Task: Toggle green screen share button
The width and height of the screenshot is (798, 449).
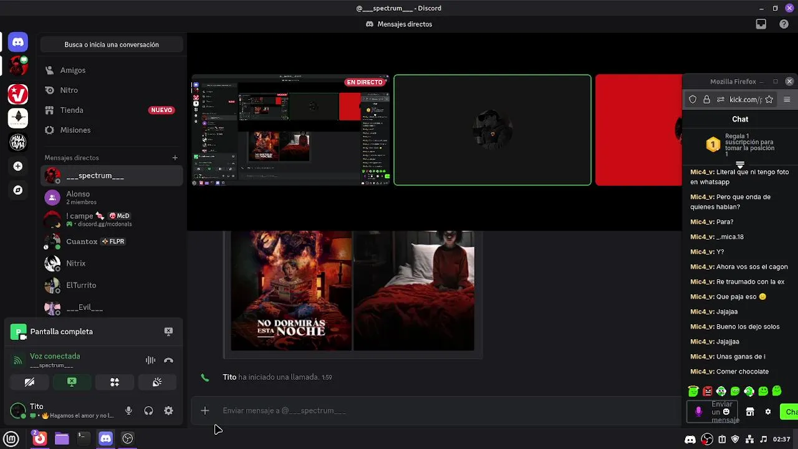Action: click(x=72, y=382)
